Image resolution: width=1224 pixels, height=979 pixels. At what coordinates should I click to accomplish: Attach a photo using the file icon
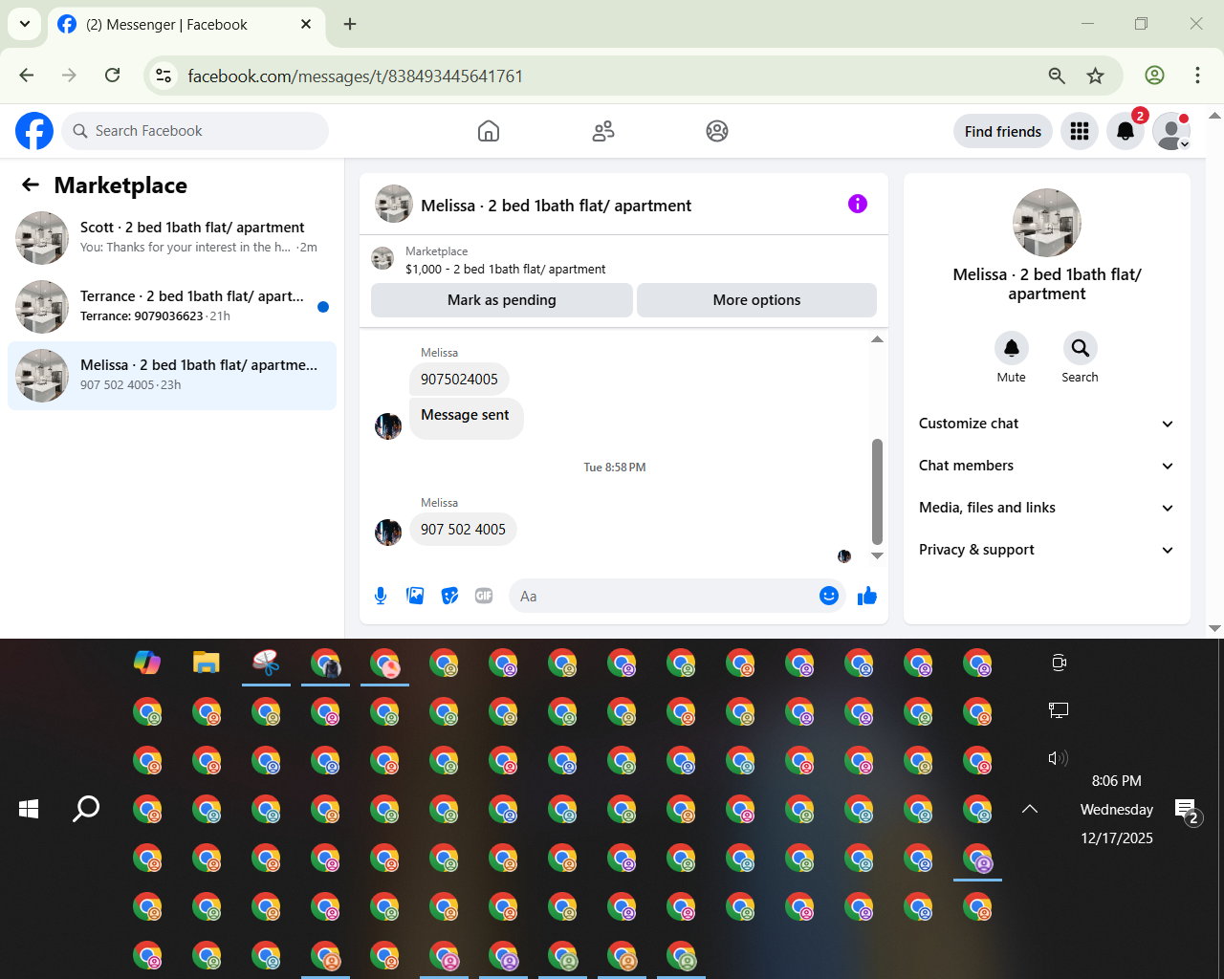click(x=415, y=597)
